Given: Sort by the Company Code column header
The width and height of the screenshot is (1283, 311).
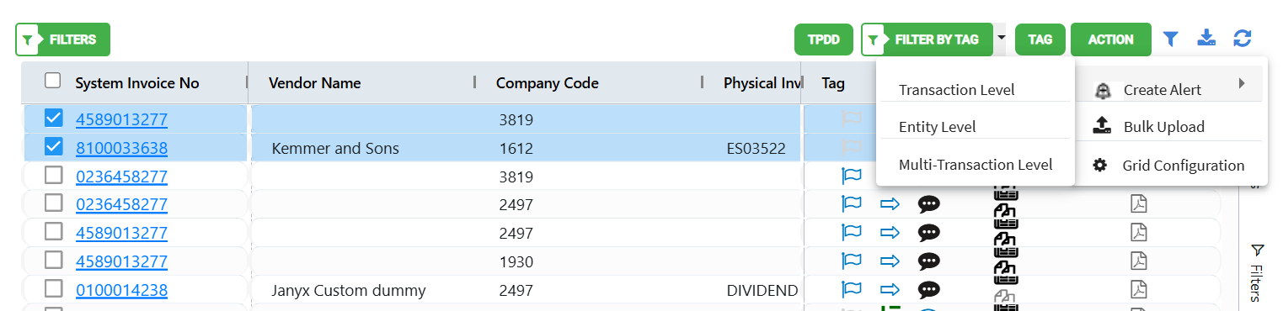Looking at the screenshot, I should [547, 83].
